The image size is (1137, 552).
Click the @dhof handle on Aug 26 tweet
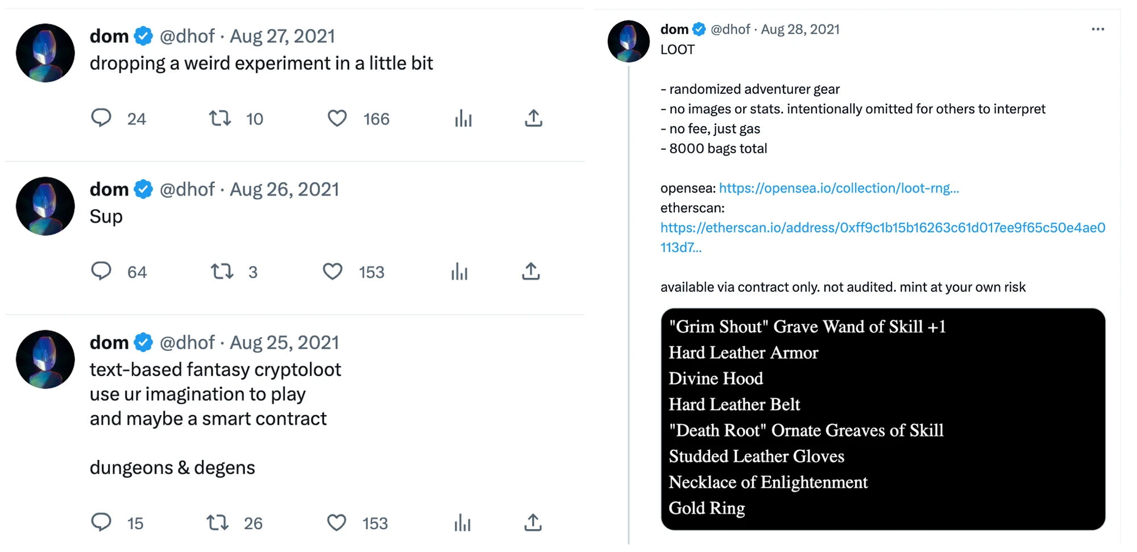[187, 189]
